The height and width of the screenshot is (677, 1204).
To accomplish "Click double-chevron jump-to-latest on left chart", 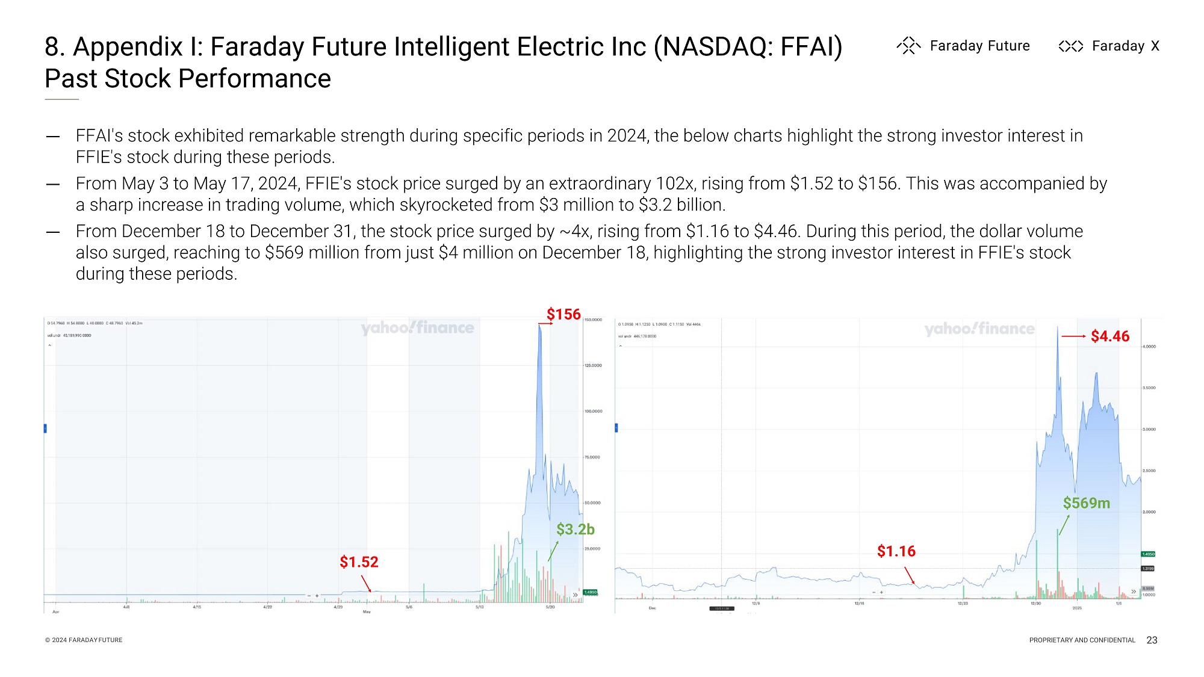I will click(576, 595).
